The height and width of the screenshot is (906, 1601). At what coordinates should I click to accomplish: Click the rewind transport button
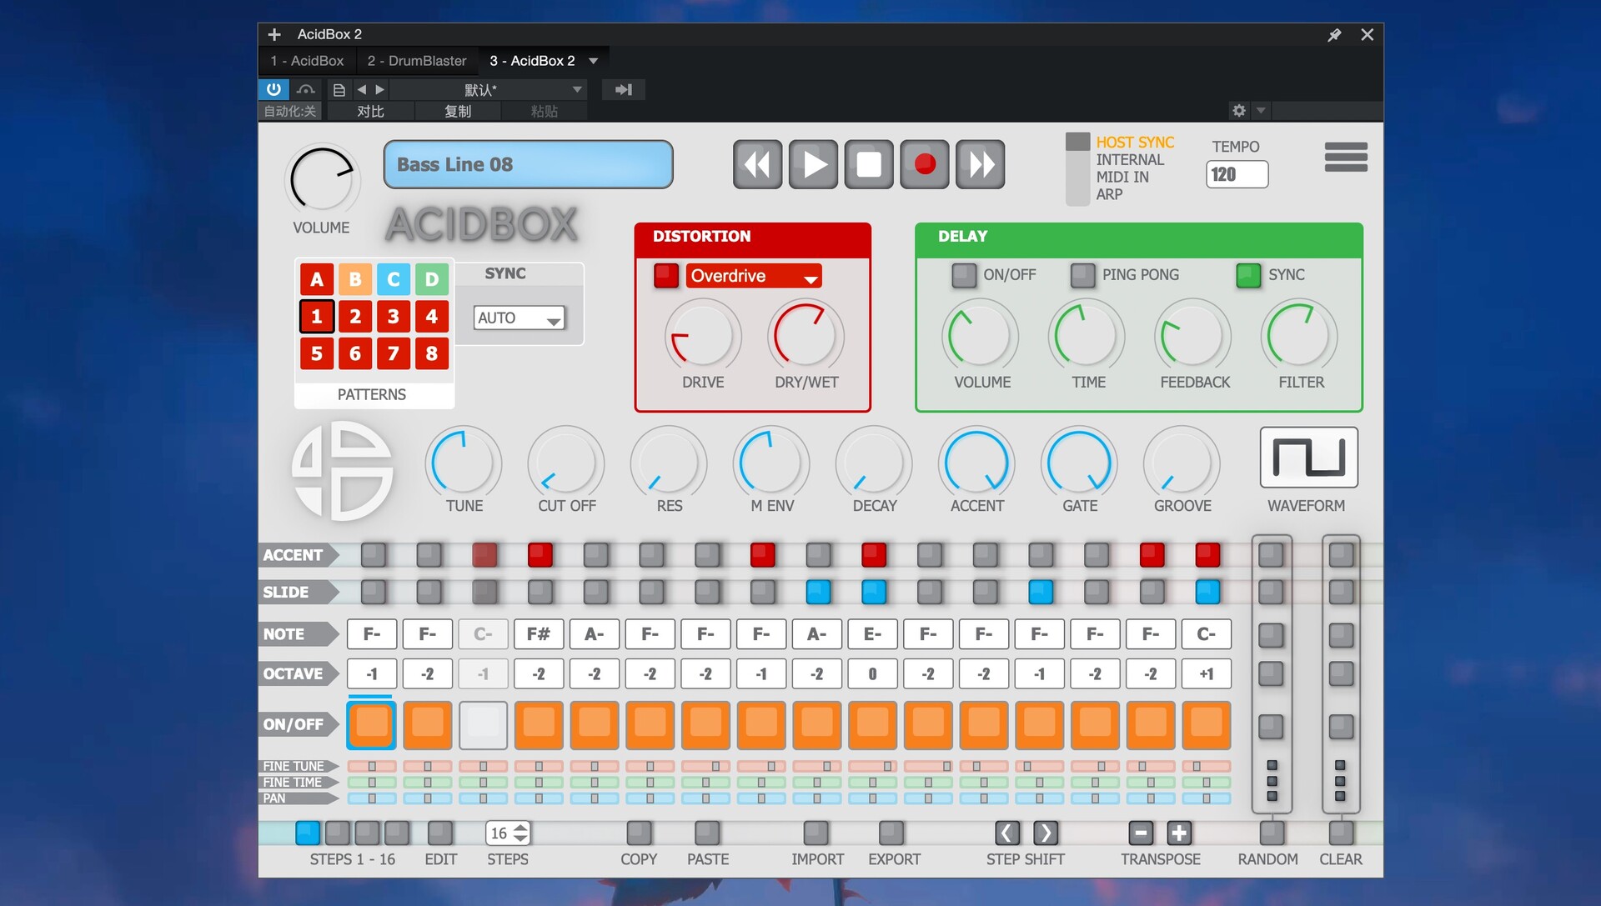pyautogui.click(x=757, y=164)
